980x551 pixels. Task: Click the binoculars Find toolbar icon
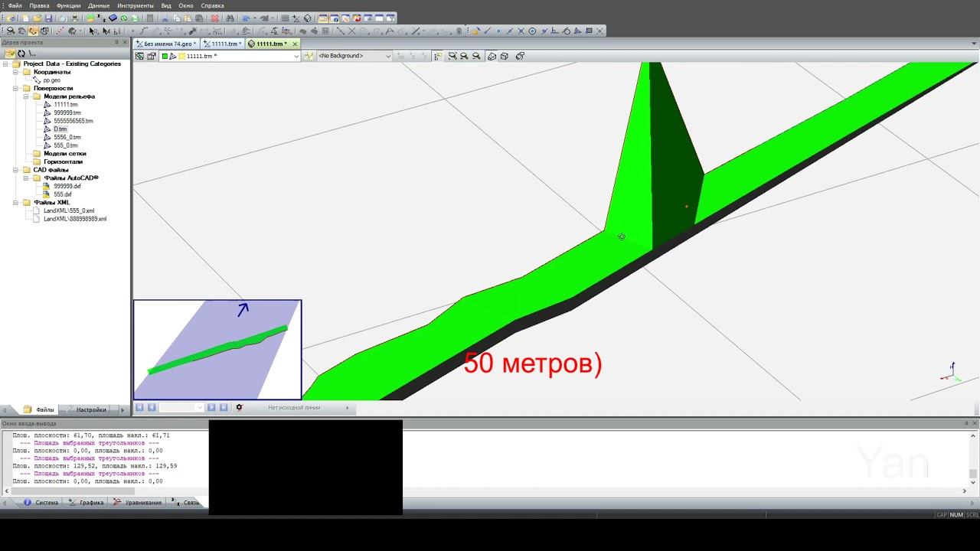click(230, 18)
